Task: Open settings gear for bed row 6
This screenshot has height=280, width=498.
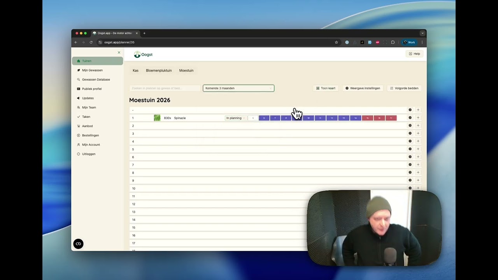Action: (410, 157)
